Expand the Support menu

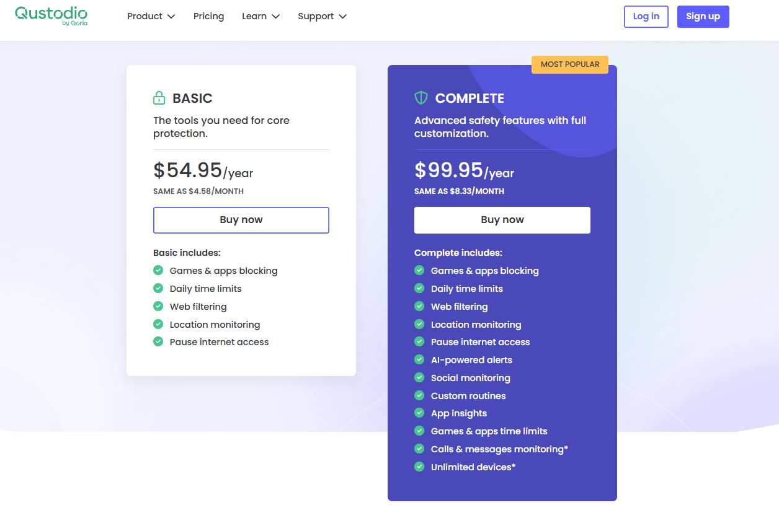[322, 16]
